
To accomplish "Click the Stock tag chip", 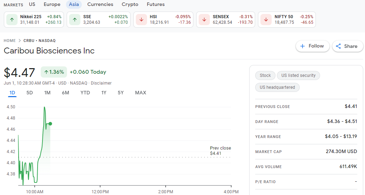I will [265, 75].
